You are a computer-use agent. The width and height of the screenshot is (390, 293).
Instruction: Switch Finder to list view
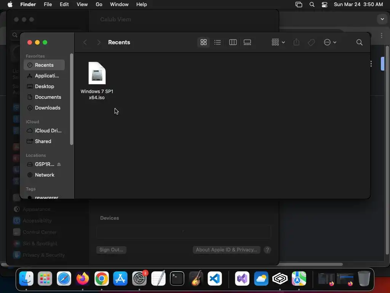217,42
